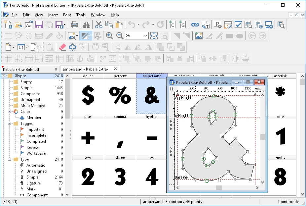The image size is (306, 206).
Task: Click the glyph window vertical scrollbar thumb
Action: pyautogui.click(x=263, y=137)
